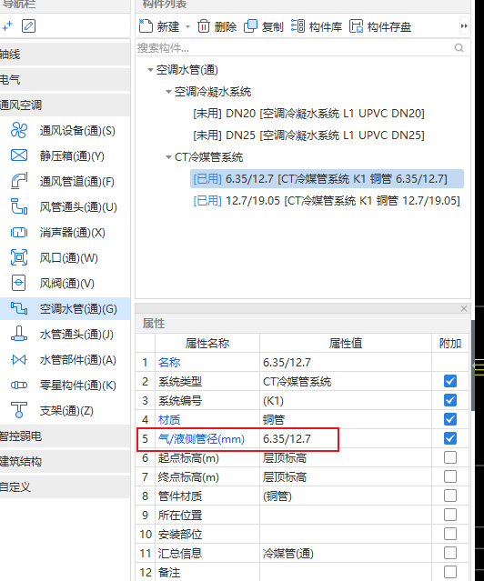The width and height of the screenshot is (484, 581).
Task: Select the 空调水管(通)(G) pipe icon
Action: (19, 308)
